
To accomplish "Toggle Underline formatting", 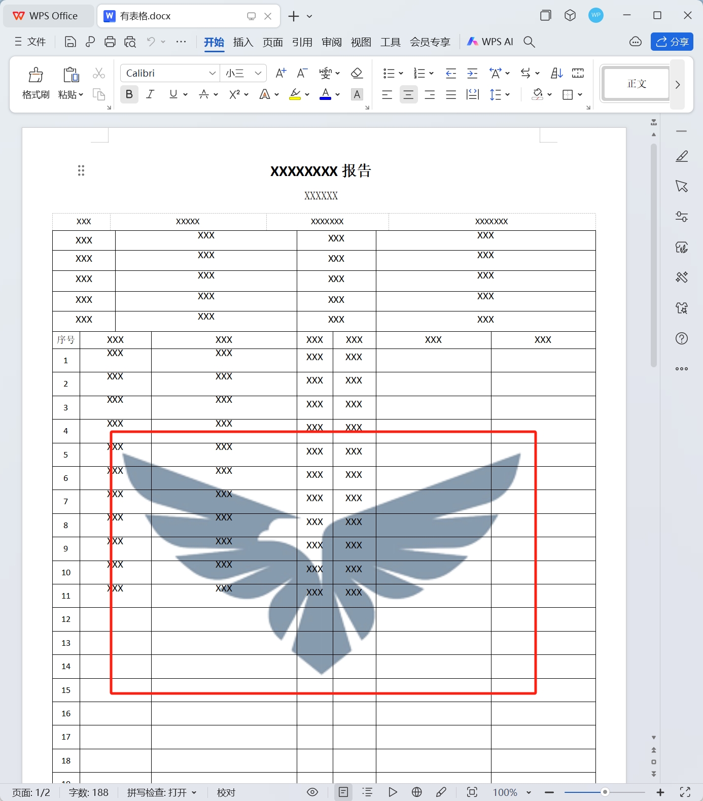I will [x=173, y=94].
